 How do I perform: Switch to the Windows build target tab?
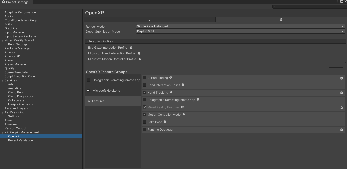tap(281, 20)
